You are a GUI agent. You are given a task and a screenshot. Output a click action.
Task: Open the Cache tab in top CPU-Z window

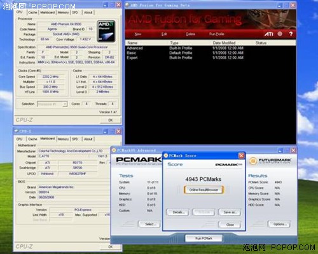pos(32,13)
